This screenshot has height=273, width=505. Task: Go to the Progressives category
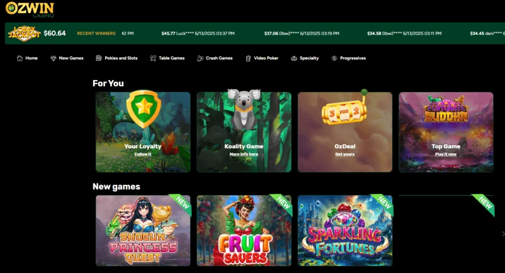(348, 58)
